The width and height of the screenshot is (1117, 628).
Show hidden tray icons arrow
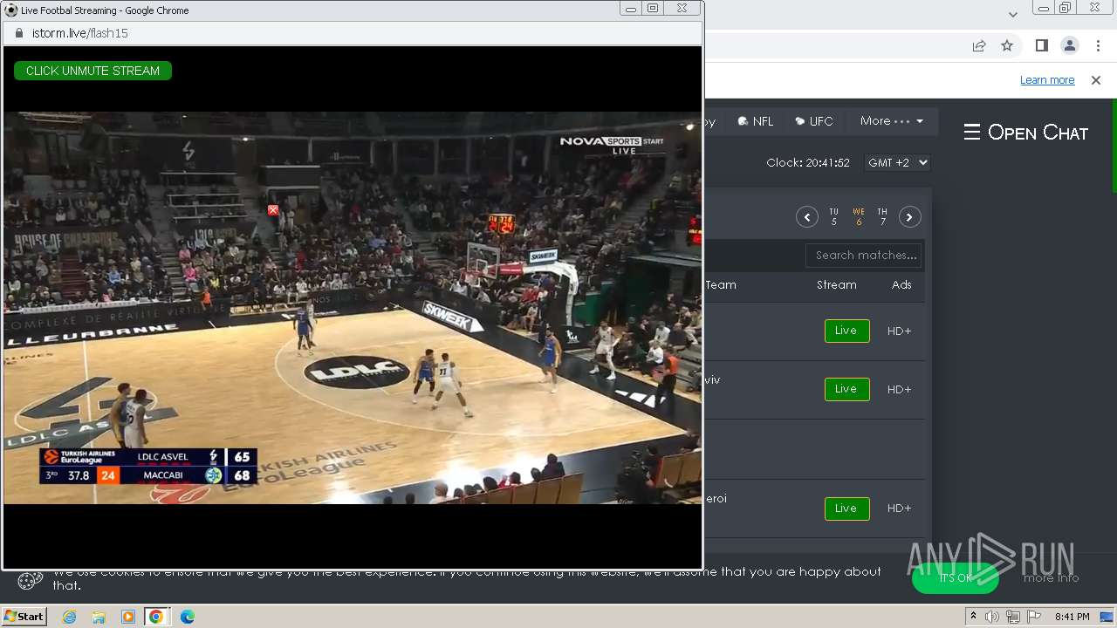[x=973, y=617]
